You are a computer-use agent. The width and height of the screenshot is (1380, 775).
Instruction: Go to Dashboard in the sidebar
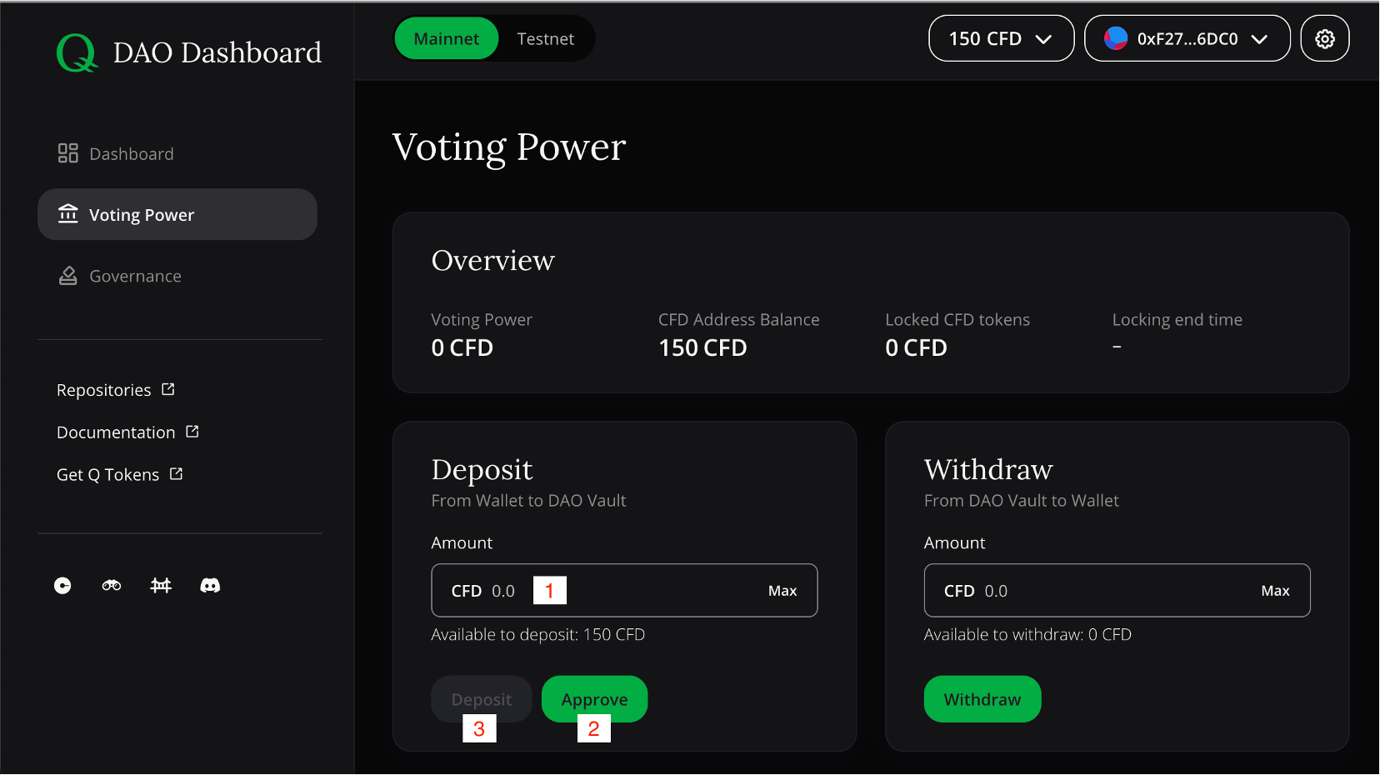(x=131, y=154)
